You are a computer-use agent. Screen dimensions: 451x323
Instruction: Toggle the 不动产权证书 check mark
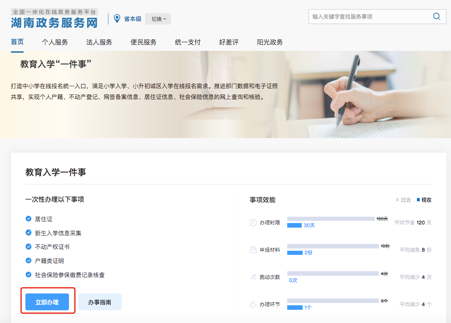29,247
